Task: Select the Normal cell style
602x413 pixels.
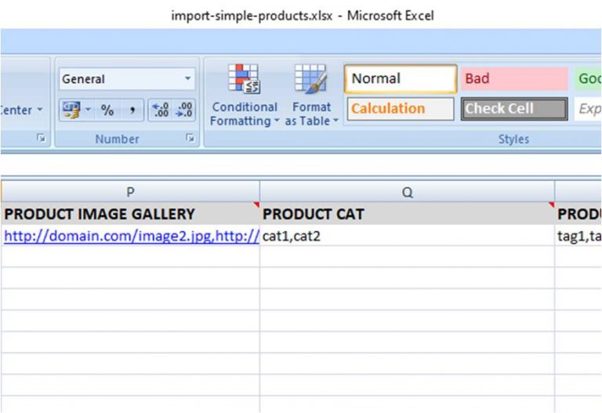Action: click(x=401, y=78)
